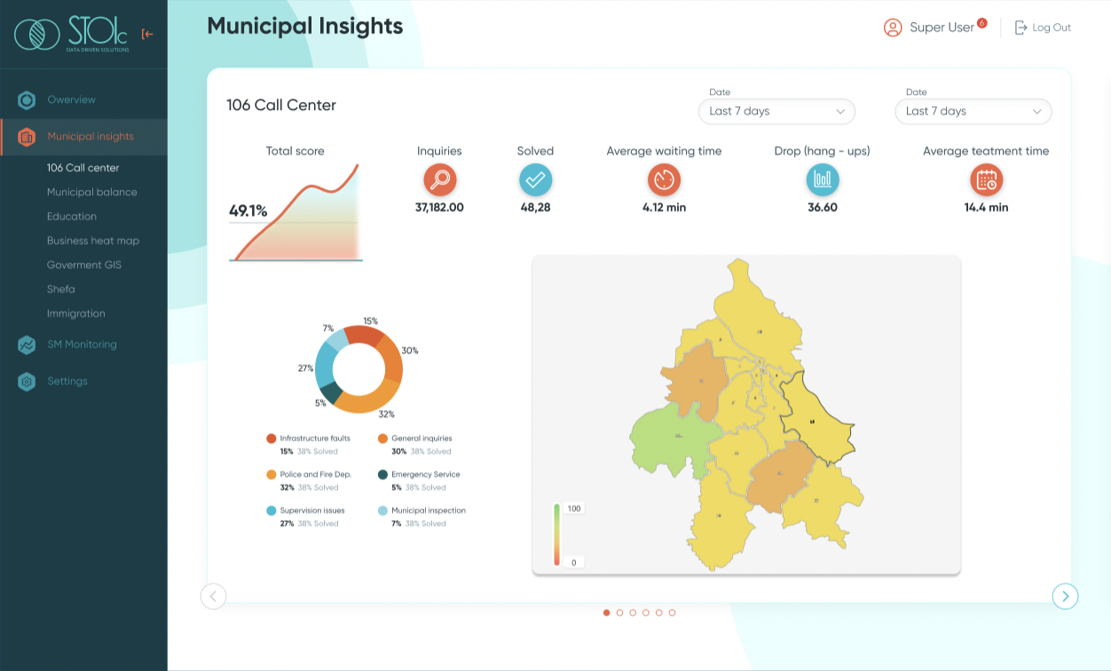Click the Log Out door icon
Image resolution: width=1111 pixels, height=671 pixels.
coord(1020,28)
